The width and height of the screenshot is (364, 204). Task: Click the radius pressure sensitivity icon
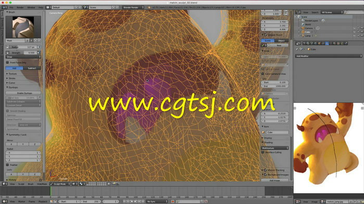point(39,47)
